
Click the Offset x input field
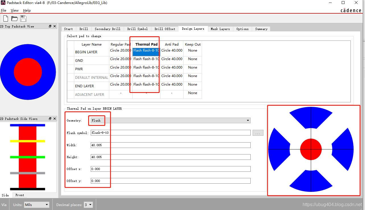pyautogui.click(x=170, y=169)
